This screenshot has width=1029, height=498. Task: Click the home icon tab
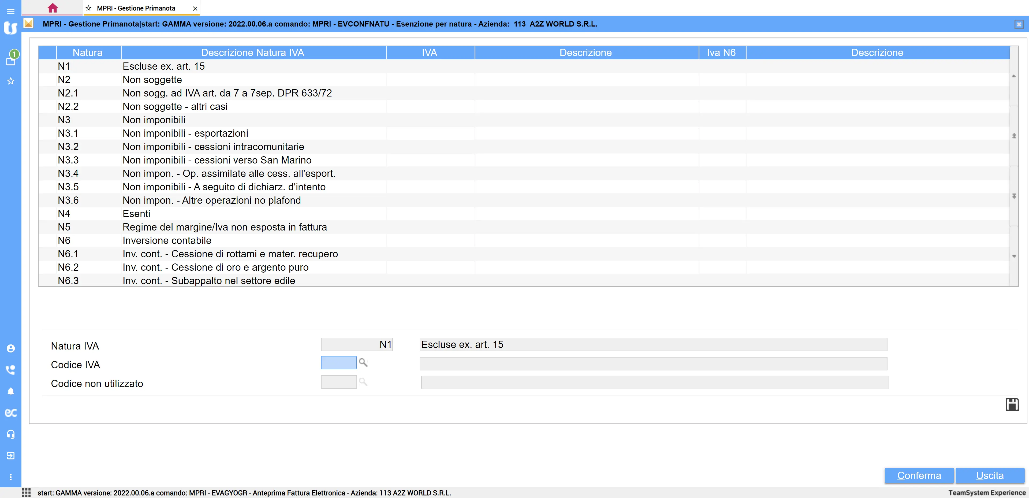point(52,8)
